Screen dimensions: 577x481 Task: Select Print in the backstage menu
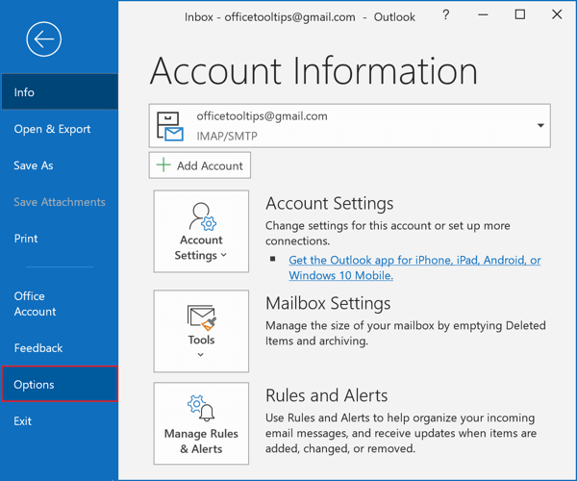pos(26,239)
